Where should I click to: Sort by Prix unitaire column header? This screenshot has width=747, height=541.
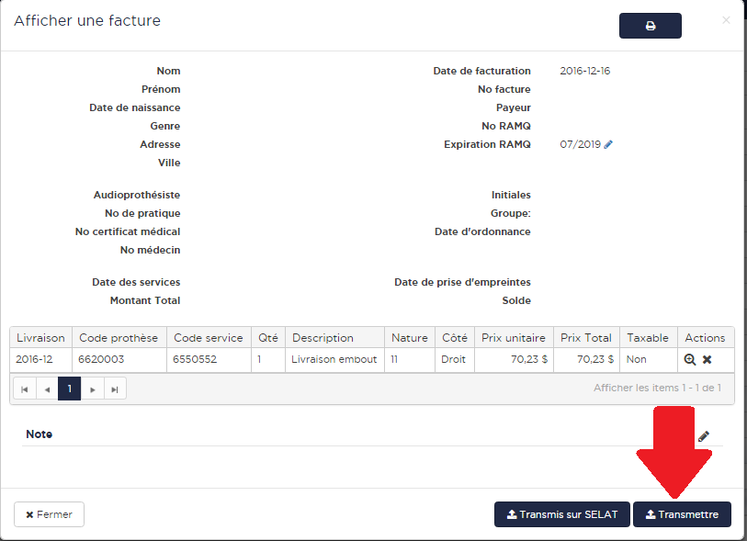click(514, 338)
